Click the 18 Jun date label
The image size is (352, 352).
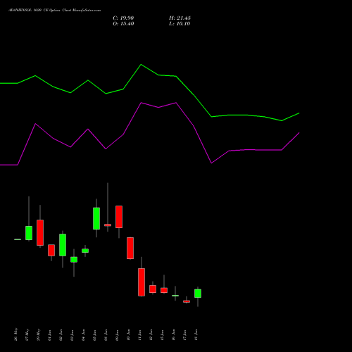point(196,335)
